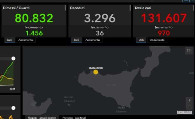Click the Deceduti panel scrollbar
The width and height of the screenshot is (195, 119).
(130, 8)
